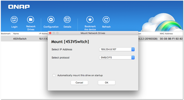Click the QNAP logo
Image resolution: width=184 pixels, height=100 pixels.
pos(19,7)
